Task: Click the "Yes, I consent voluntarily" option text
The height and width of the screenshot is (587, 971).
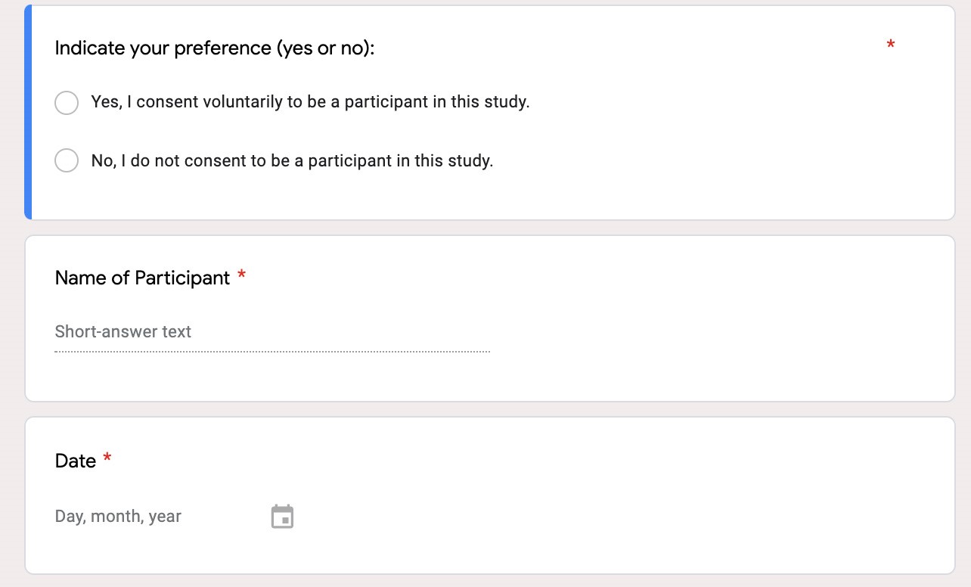Action: tap(310, 102)
